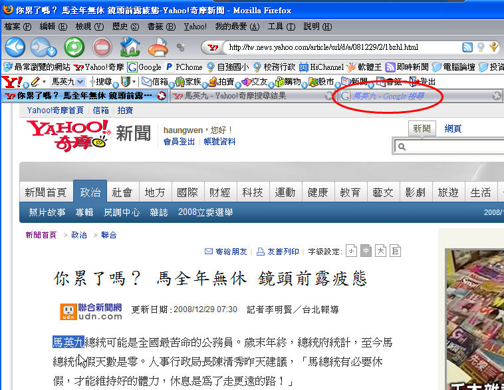This screenshot has width=504, height=390.
Task: Open the 工具 menu
Action: (281, 27)
